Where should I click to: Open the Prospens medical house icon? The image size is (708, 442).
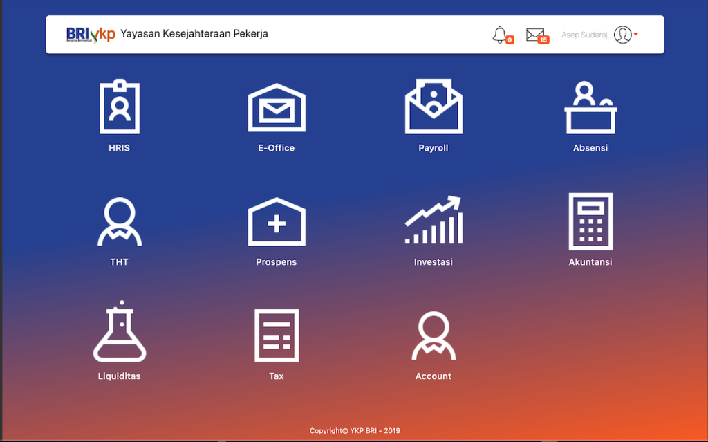pyautogui.click(x=277, y=221)
